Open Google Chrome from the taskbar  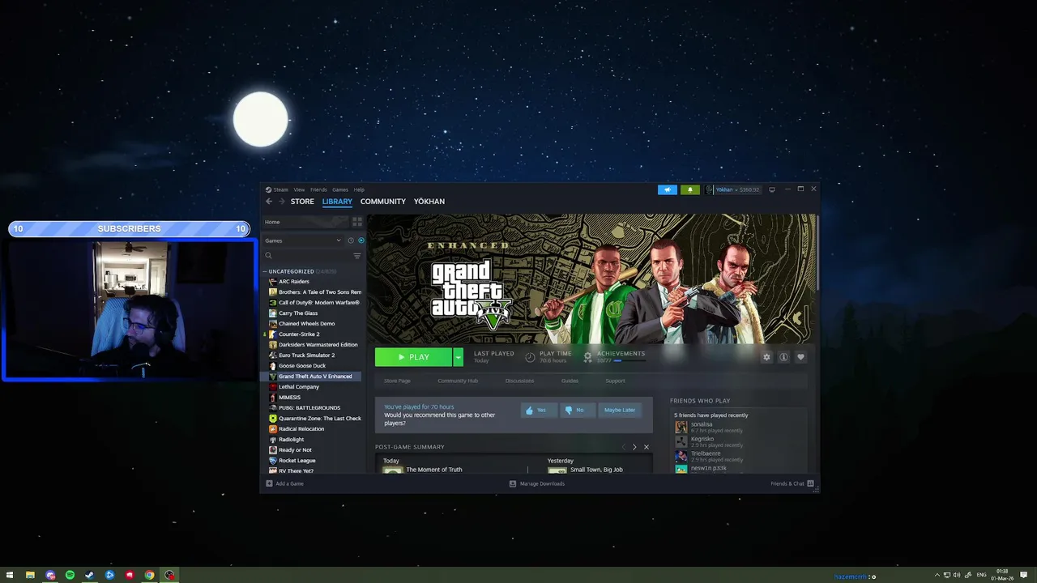click(x=149, y=576)
